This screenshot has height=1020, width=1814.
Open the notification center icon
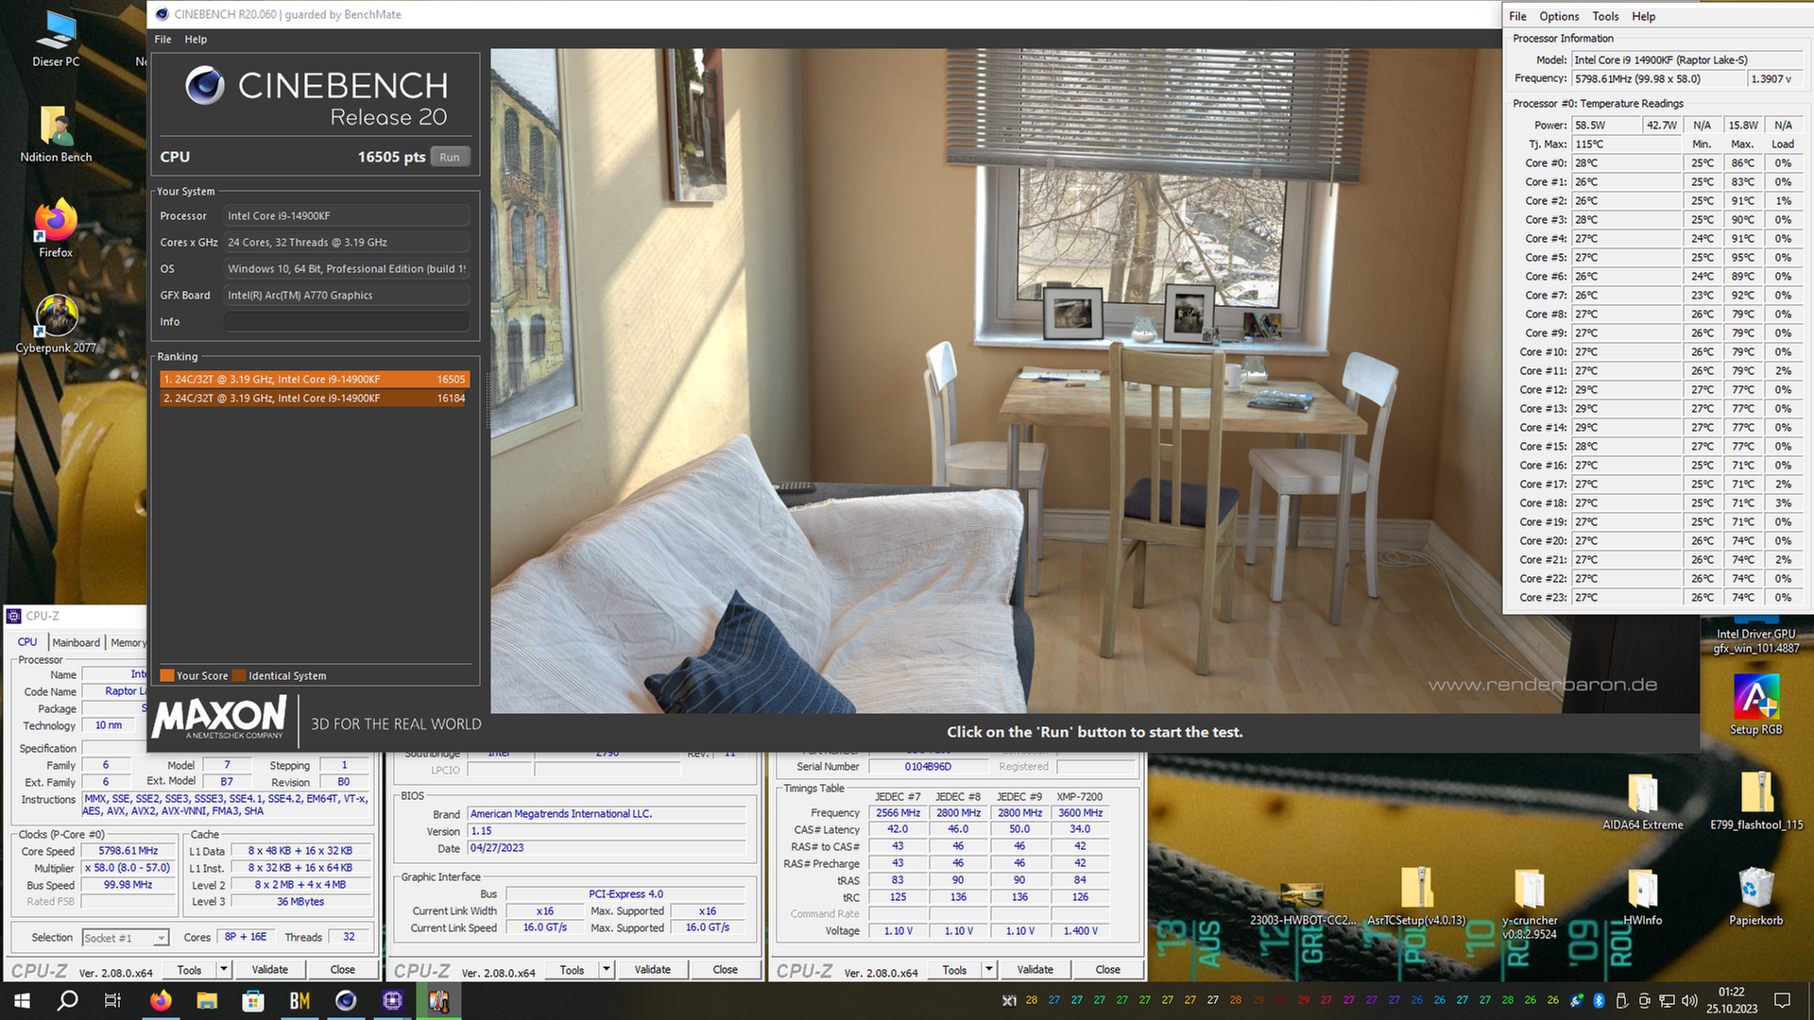[1782, 1000]
